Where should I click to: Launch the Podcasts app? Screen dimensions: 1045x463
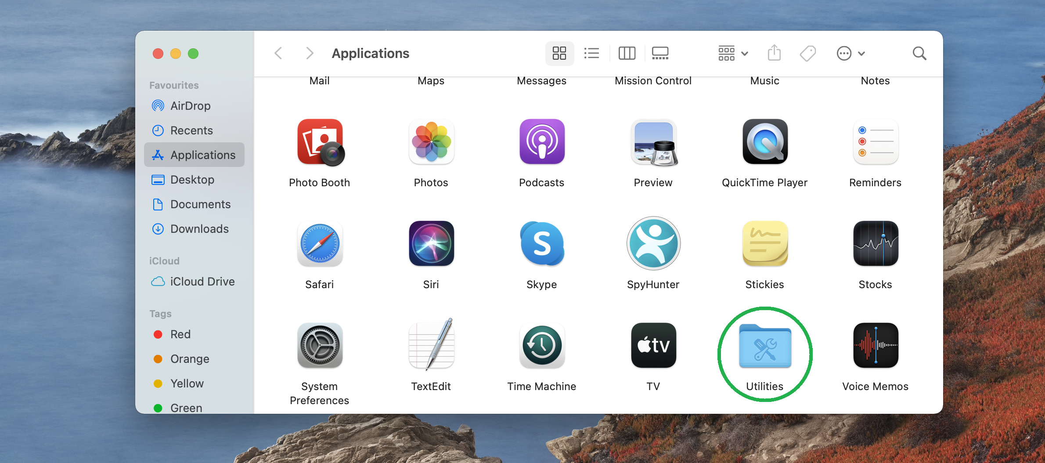(x=542, y=141)
